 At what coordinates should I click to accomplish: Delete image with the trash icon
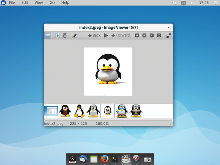tap(65, 35)
